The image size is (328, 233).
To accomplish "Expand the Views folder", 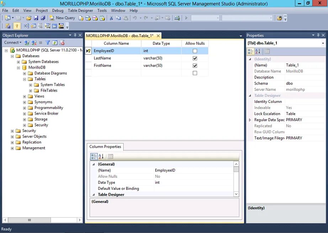I will (x=25, y=96).
